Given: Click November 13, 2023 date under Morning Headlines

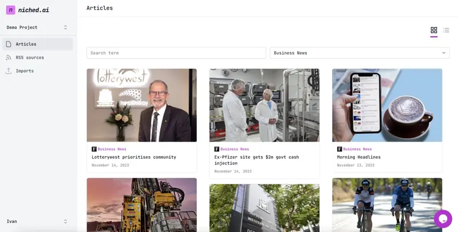Looking at the screenshot, I should pyautogui.click(x=356, y=165).
